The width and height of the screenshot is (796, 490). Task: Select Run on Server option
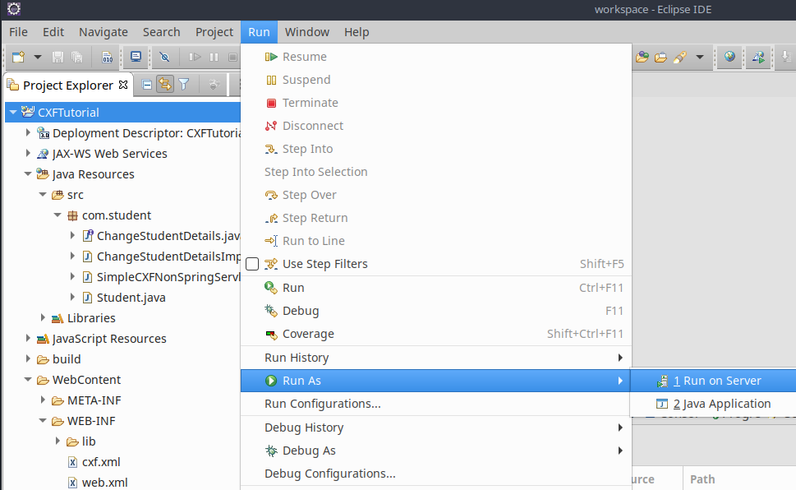[x=716, y=381]
